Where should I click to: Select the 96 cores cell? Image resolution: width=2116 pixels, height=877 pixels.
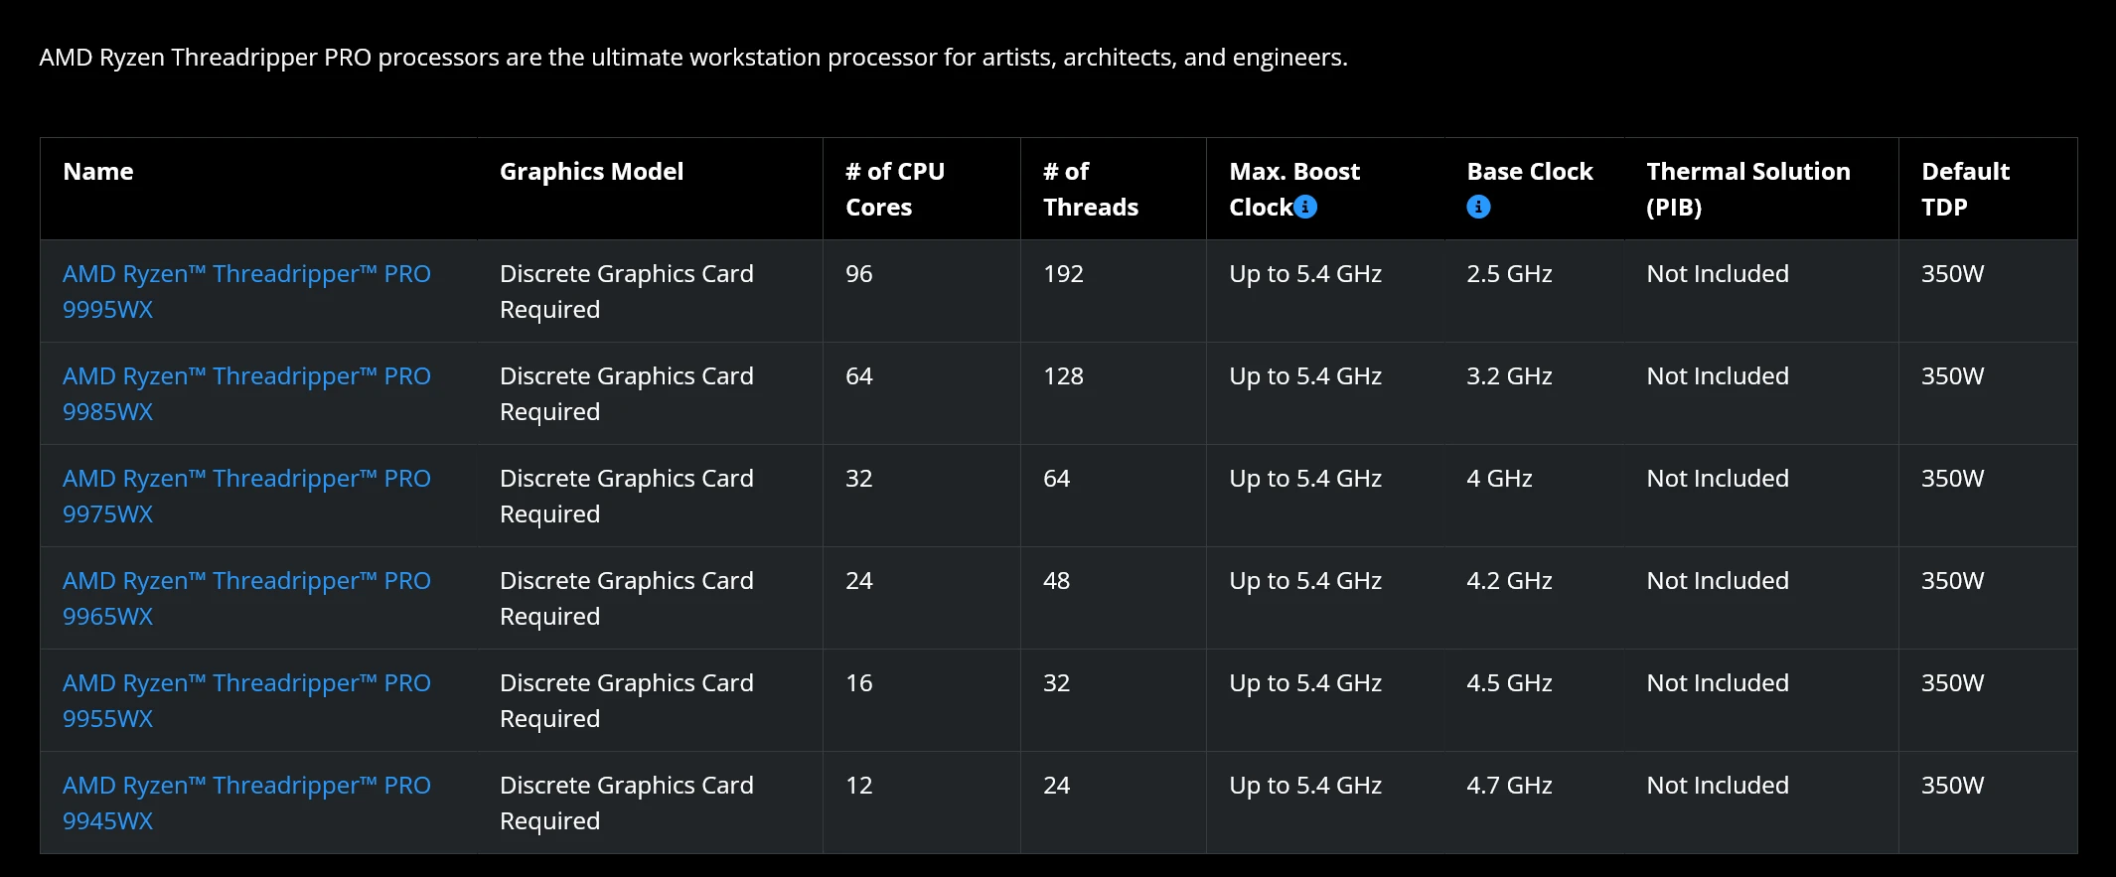click(859, 274)
